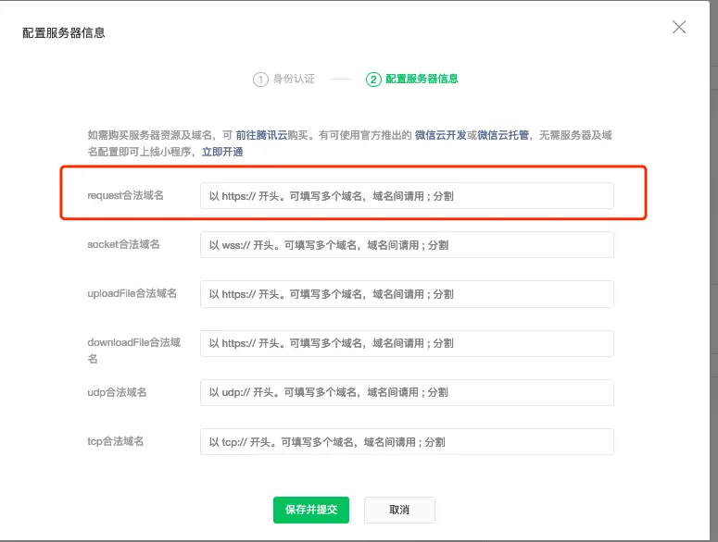
Task: Click into the downloadFile合法域名 input field
Action: pyautogui.click(x=407, y=343)
